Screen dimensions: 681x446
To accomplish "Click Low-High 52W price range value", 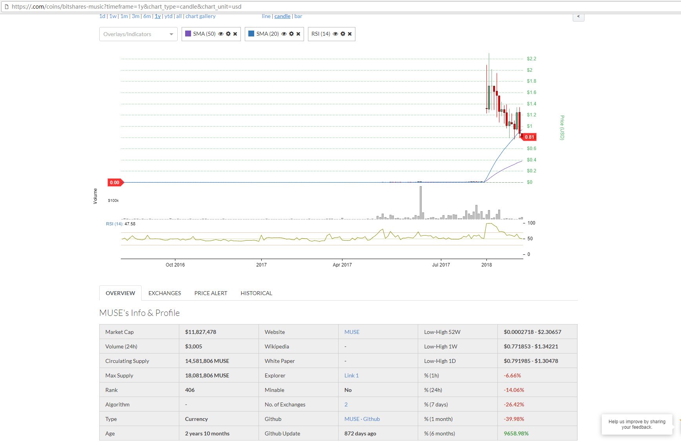I will (532, 332).
